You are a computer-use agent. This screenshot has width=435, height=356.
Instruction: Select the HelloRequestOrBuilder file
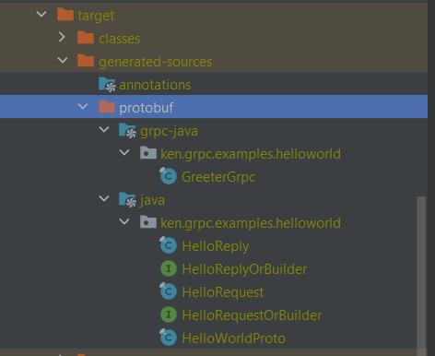pos(252,315)
